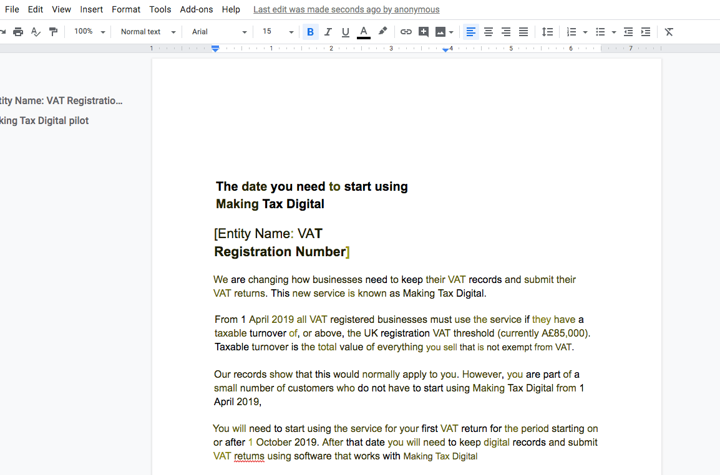Open the text color picker
Screen dimensions: 720x475
point(364,32)
